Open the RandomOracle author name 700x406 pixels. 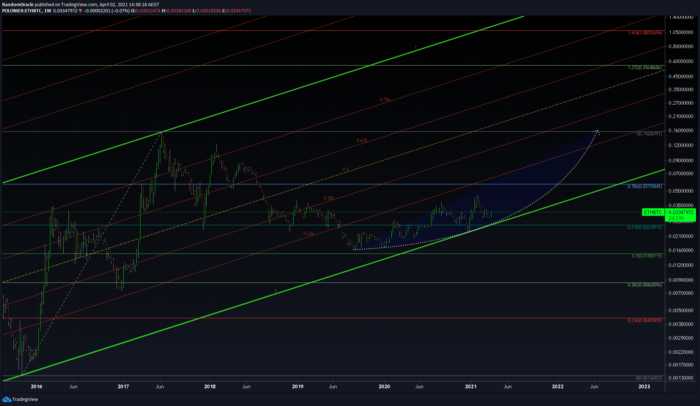(18, 5)
